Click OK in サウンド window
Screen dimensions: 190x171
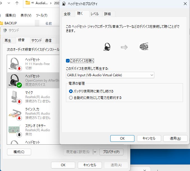click(x=63, y=165)
